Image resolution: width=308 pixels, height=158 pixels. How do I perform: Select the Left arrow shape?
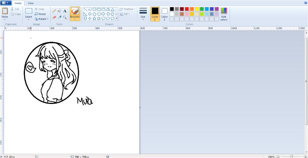point(108,14)
